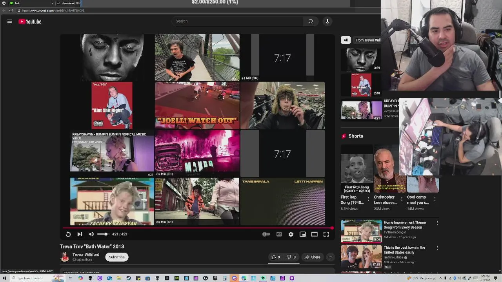Screen dimensions: 502x282
Task: Open Home Improvement Theme Song video title
Action: [405, 225]
